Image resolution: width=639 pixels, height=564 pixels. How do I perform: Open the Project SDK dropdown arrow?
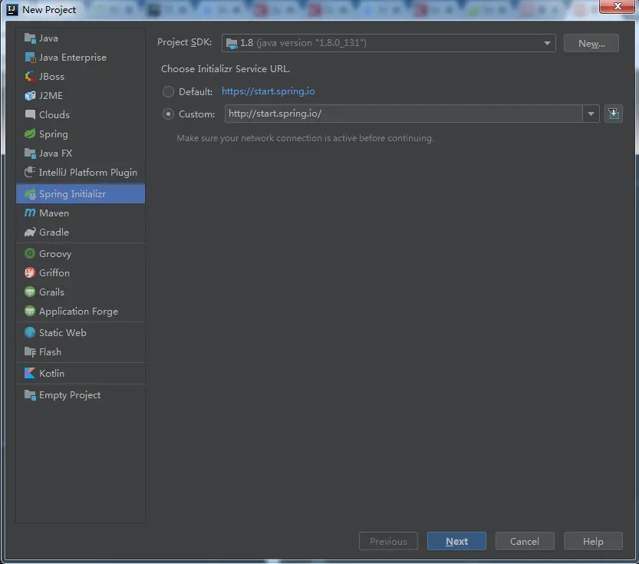click(x=547, y=43)
